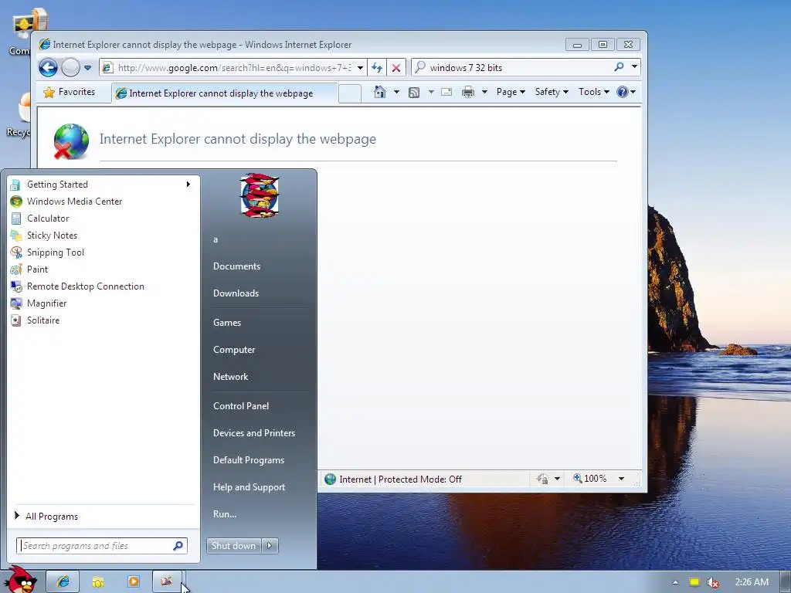Click the search magnifier button in IE
This screenshot has height=593, width=791.
(619, 66)
